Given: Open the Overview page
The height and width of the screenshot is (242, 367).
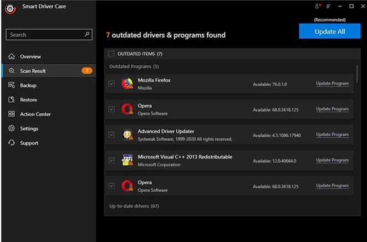Looking at the screenshot, I should (30, 56).
